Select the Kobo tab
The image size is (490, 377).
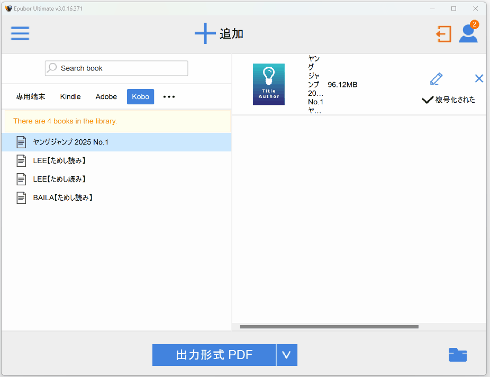click(x=140, y=96)
